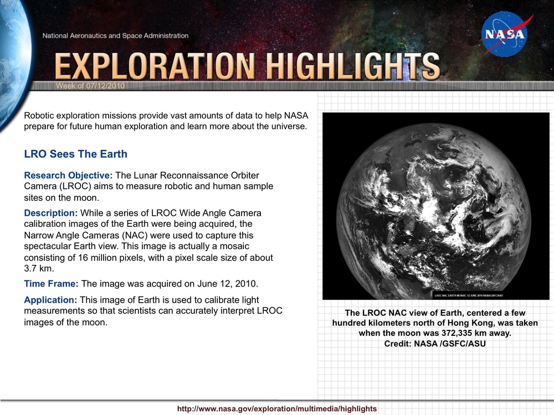The width and height of the screenshot is (554, 415).
Task: Click the black Earth mosaic photograph
Action: pyautogui.click(x=434, y=205)
